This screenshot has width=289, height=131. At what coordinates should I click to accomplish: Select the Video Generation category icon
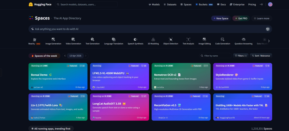coord(73,39)
